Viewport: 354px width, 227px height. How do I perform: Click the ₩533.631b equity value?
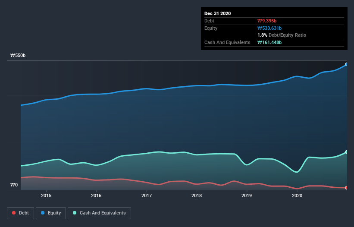pyautogui.click(x=269, y=28)
